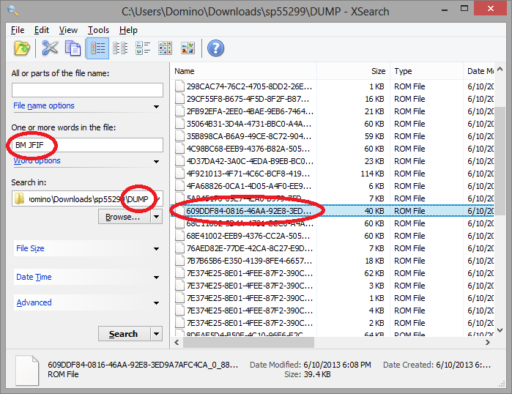Sort by the Size column header
The height and width of the screenshot is (394, 512).
click(x=353, y=71)
